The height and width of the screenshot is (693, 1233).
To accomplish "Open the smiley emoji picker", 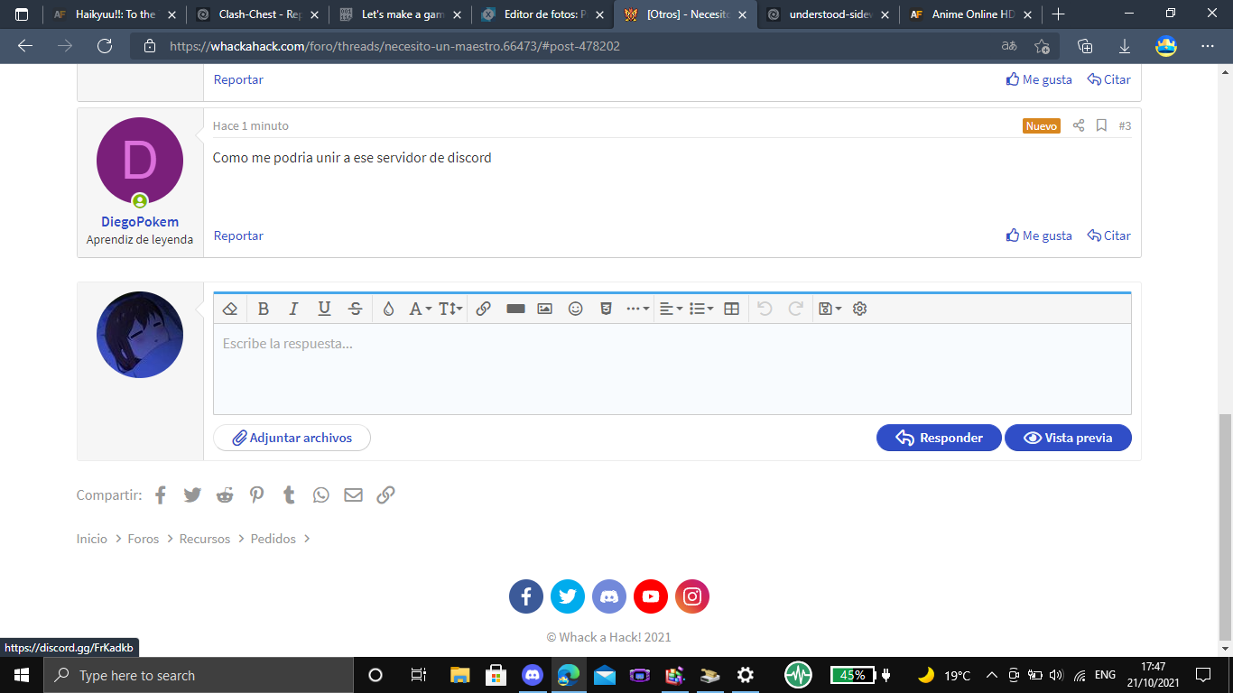I will pos(575,309).
